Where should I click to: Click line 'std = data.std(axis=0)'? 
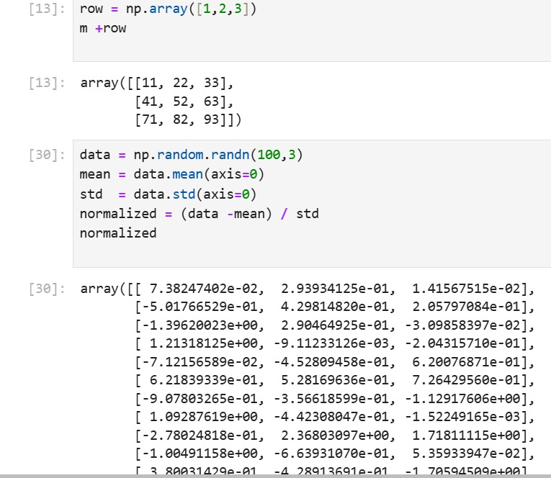coord(168,194)
